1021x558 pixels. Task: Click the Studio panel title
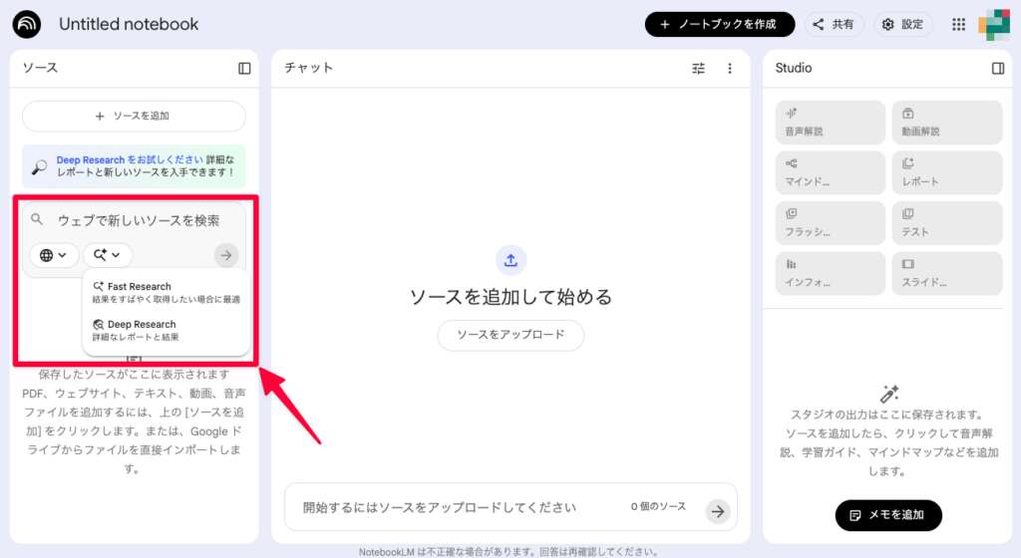click(793, 68)
